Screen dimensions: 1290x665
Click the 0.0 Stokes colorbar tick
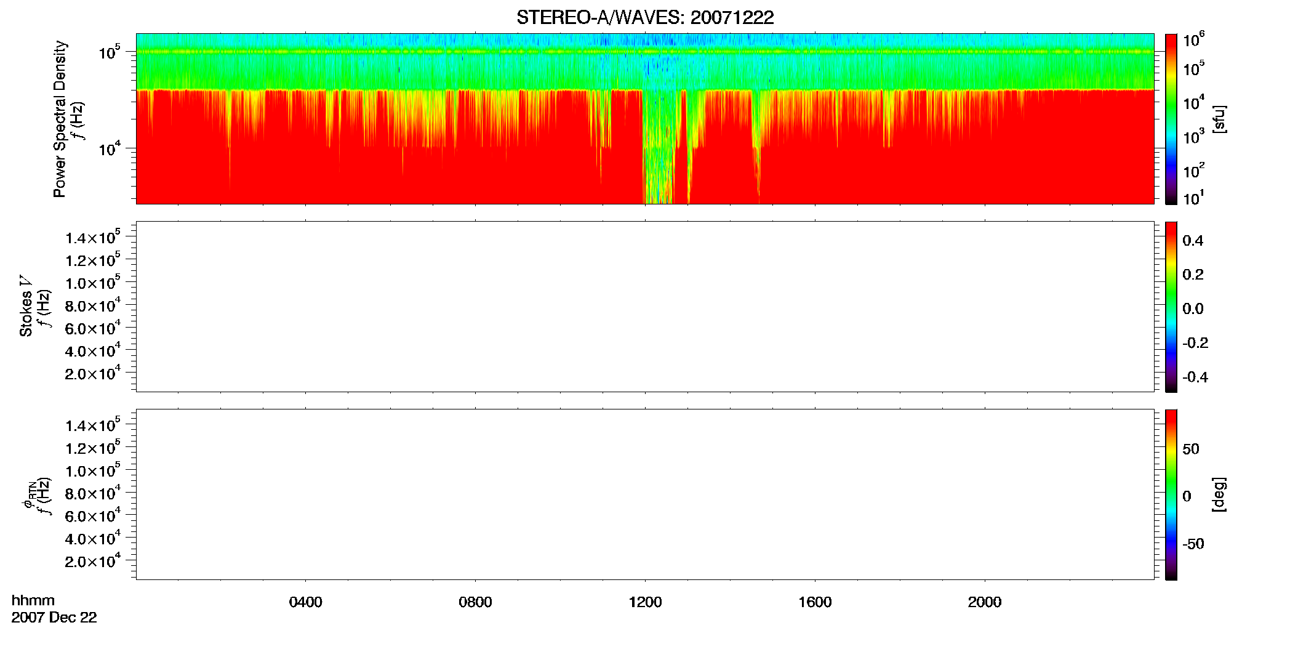(1193, 308)
